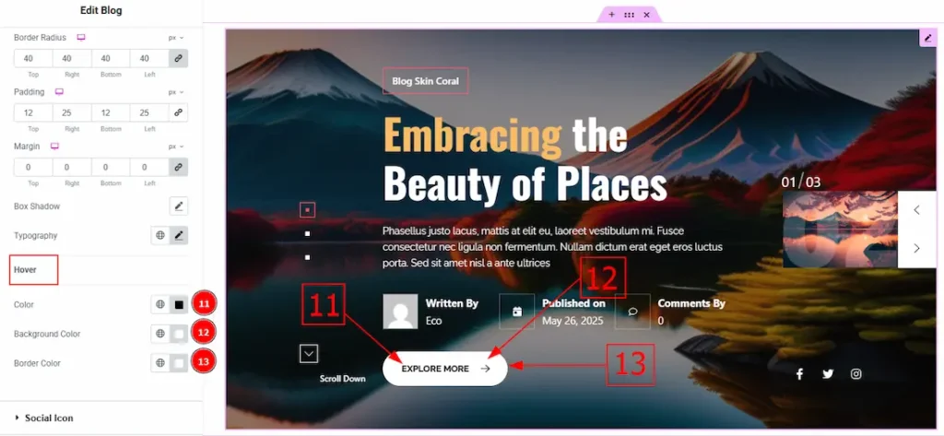Toggle linked values for Margin

coord(179,167)
